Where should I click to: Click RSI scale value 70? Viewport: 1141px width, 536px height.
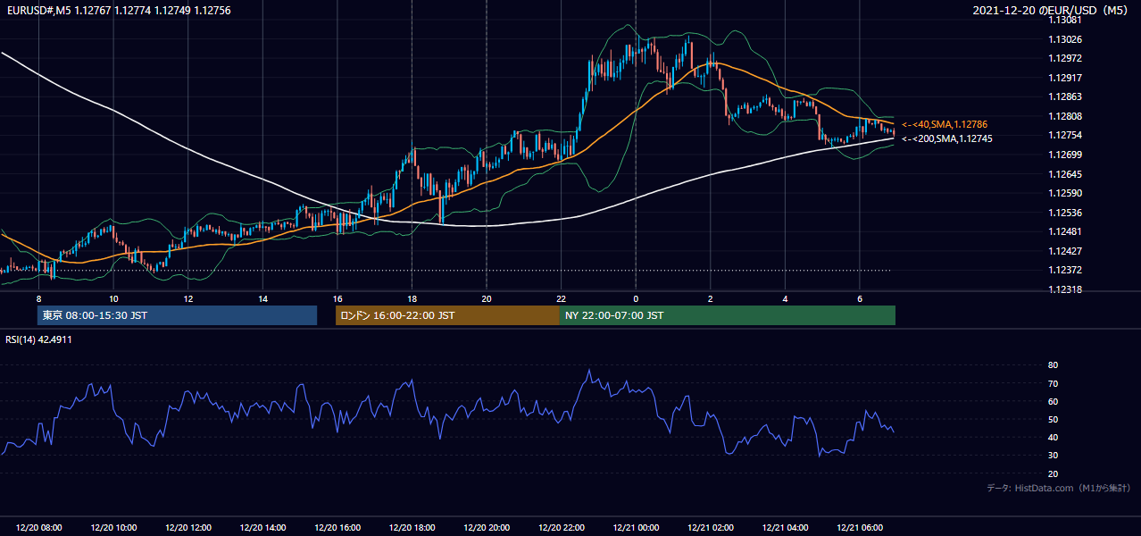(x=1054, y=383)
